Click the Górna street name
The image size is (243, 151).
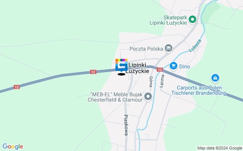pyautogui.click(x=151, y=82)
